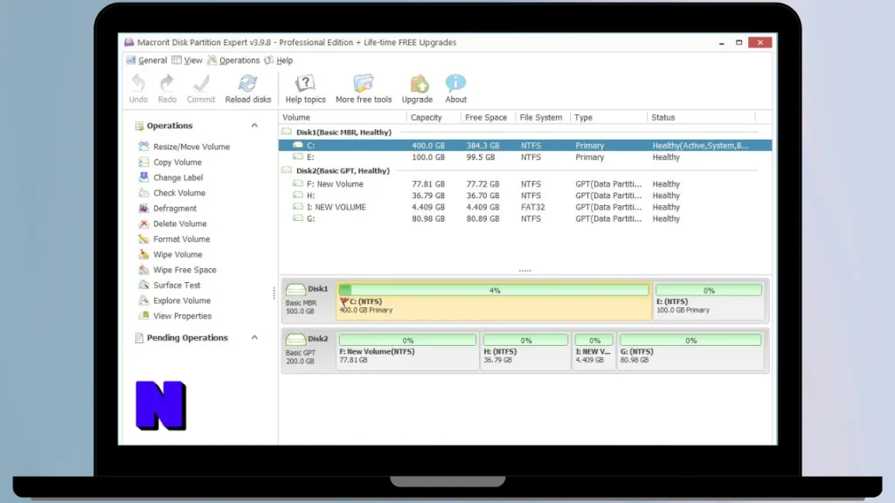This screenshot has width=895, height=503.
Task: Select the H: volume row
Action: tap(525, 196)
